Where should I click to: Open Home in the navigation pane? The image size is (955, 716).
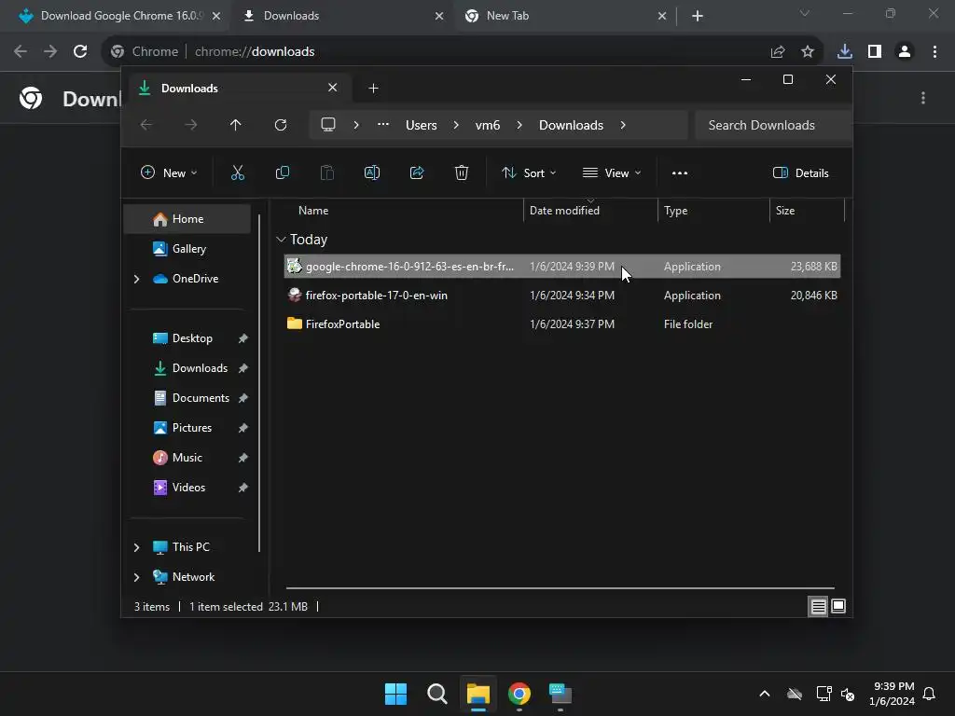[187, 219]
